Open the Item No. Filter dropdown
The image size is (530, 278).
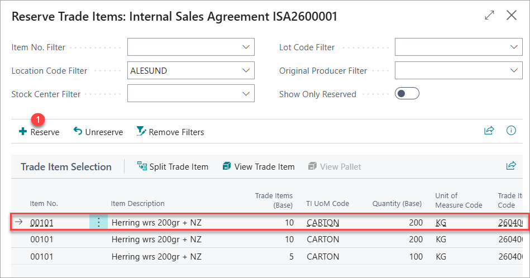point(246,47)
